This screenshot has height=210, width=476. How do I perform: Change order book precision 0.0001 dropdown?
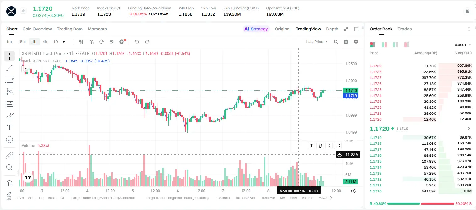pyautogui.click(x=463, y=45)
